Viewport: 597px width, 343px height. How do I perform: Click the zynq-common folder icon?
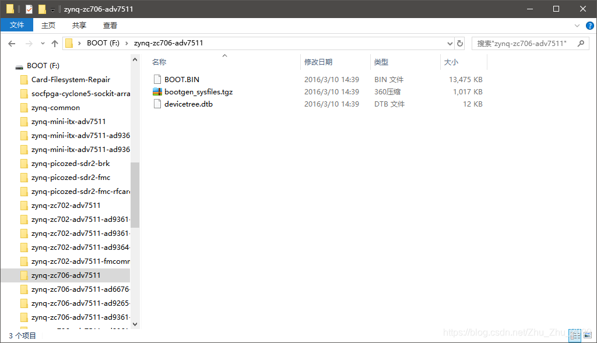click(24, 108)
